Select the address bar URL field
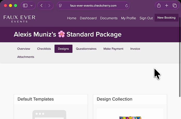 (93, 5)
